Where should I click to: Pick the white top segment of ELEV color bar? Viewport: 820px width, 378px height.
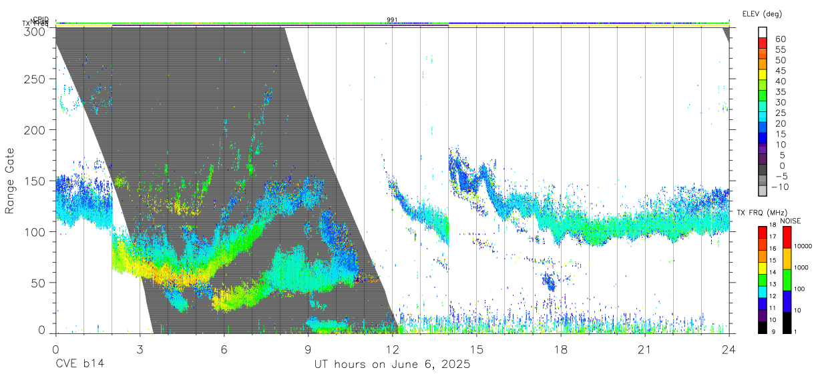pyautogui.click(x=763, y=32)
